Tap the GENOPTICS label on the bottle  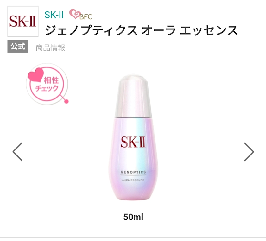click(133, 172)
